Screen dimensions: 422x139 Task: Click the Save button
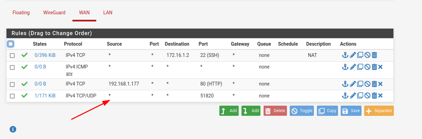click(x=351, y=111)
